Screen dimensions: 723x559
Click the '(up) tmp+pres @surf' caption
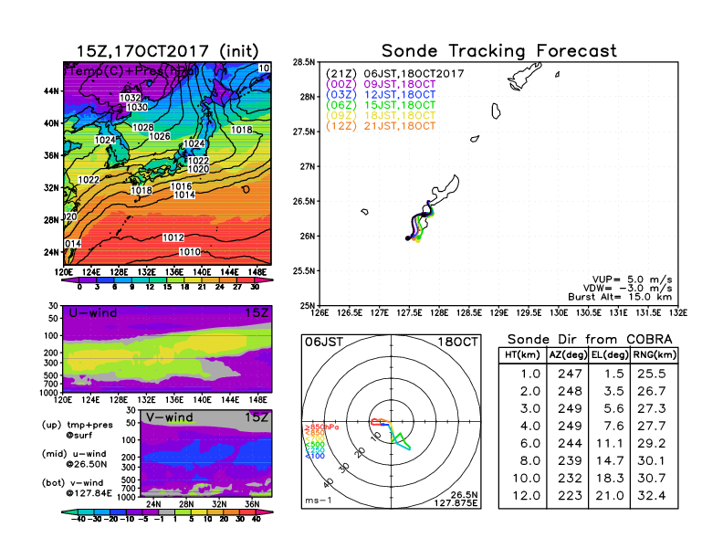(77, 430)
